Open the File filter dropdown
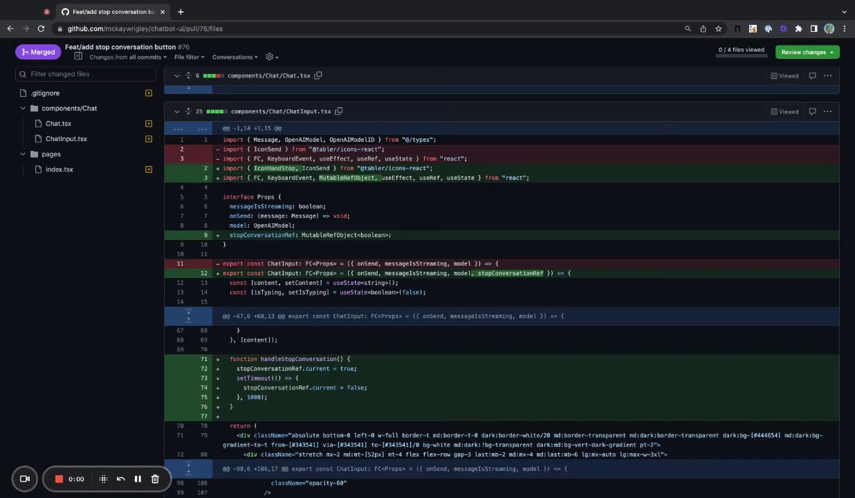 point(189,57)
